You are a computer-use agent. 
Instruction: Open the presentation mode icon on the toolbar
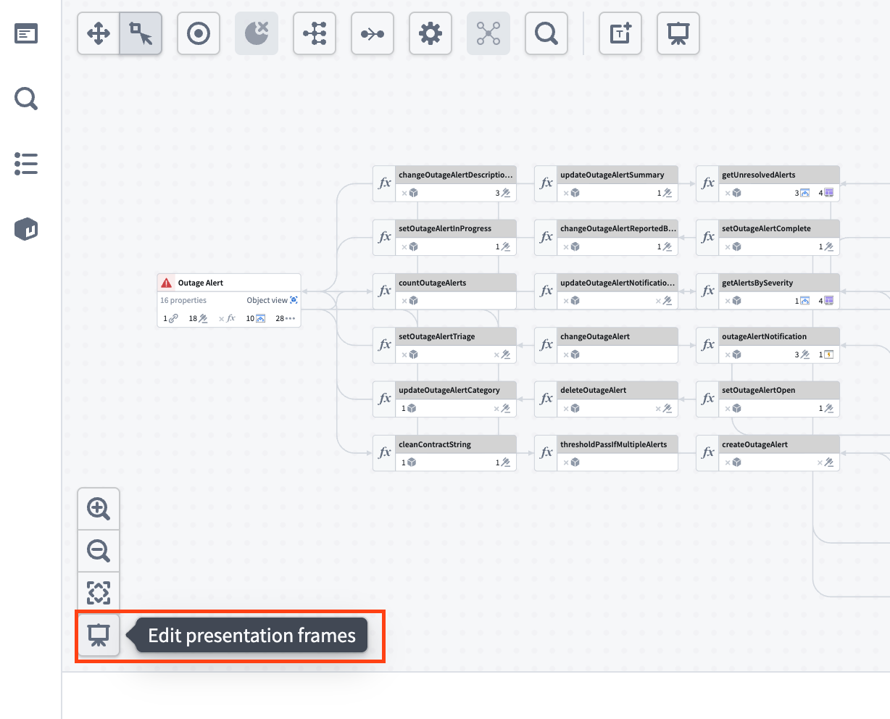pos(678,33)
